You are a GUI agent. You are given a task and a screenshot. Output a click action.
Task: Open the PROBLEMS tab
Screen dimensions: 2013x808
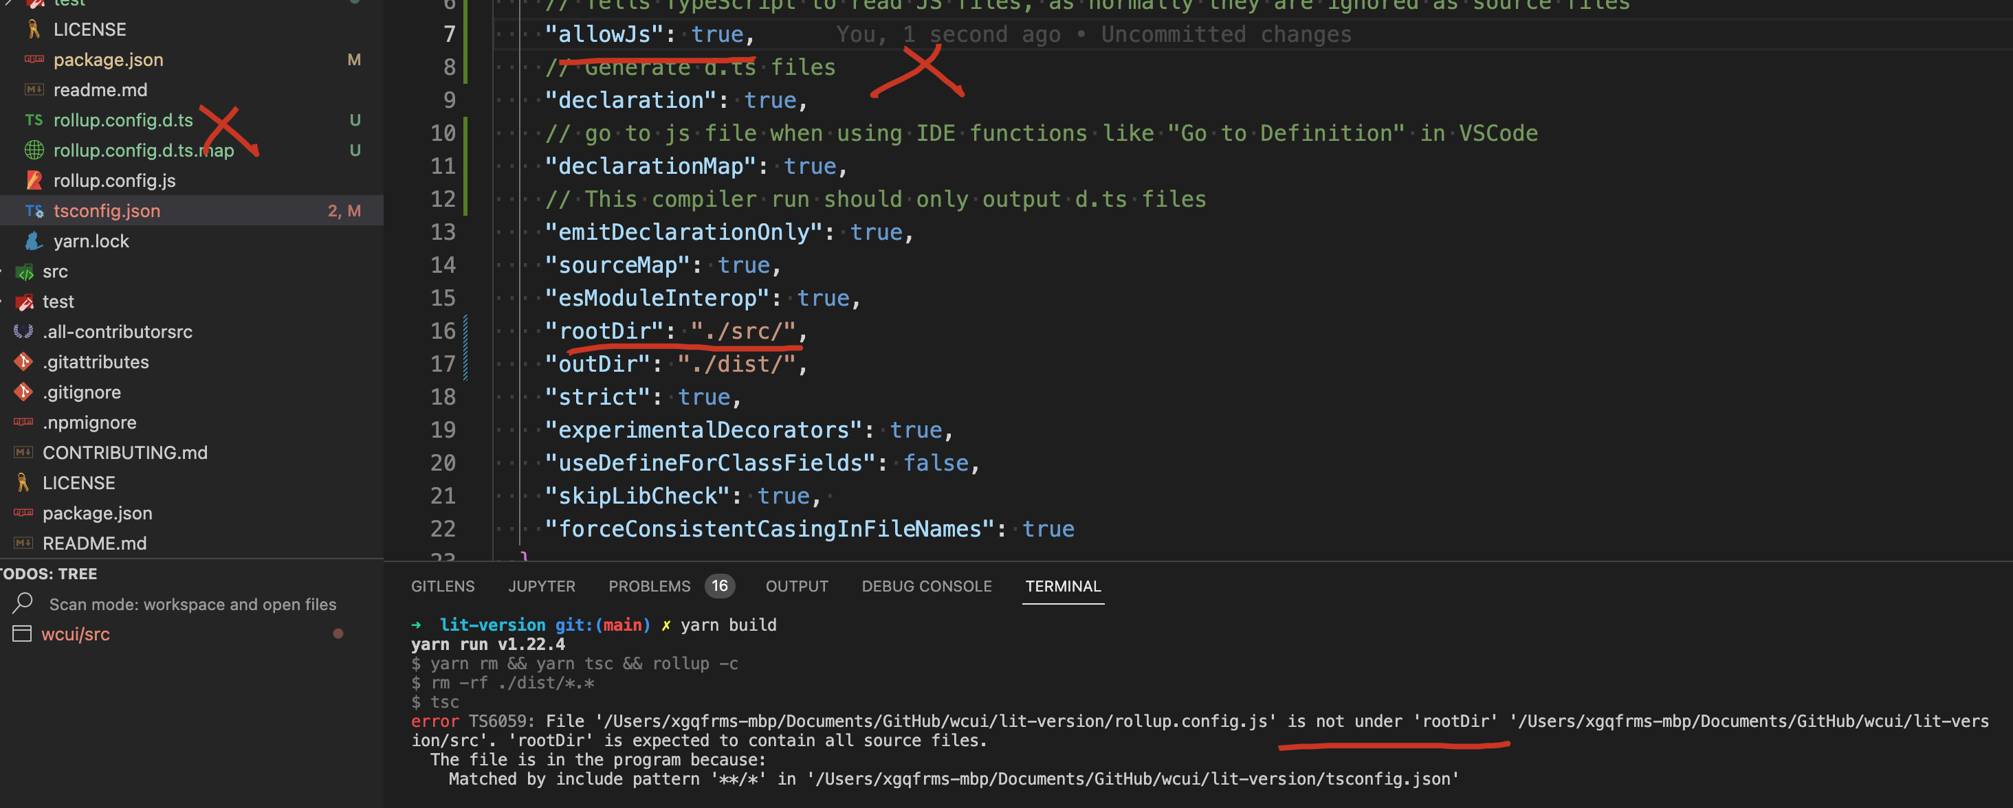tap(650, 586)
